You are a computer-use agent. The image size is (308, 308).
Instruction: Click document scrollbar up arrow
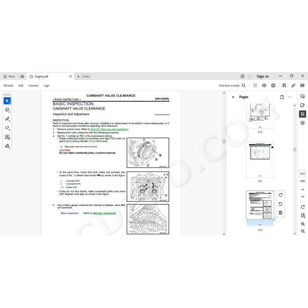[x=224, y=93]
